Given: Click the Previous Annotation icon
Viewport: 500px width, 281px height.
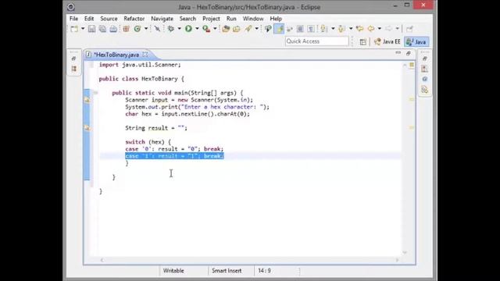Looking at the screenshot, I should (x=341, y=29).
